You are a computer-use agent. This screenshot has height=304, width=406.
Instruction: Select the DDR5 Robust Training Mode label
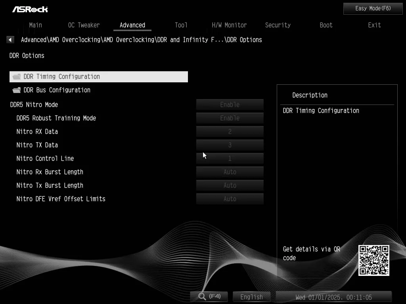click(56, 118)
